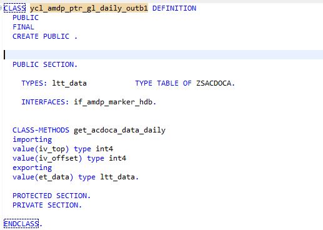Click the PROTECTED SECTION line
323x230 pixels.
coord(52,196)
